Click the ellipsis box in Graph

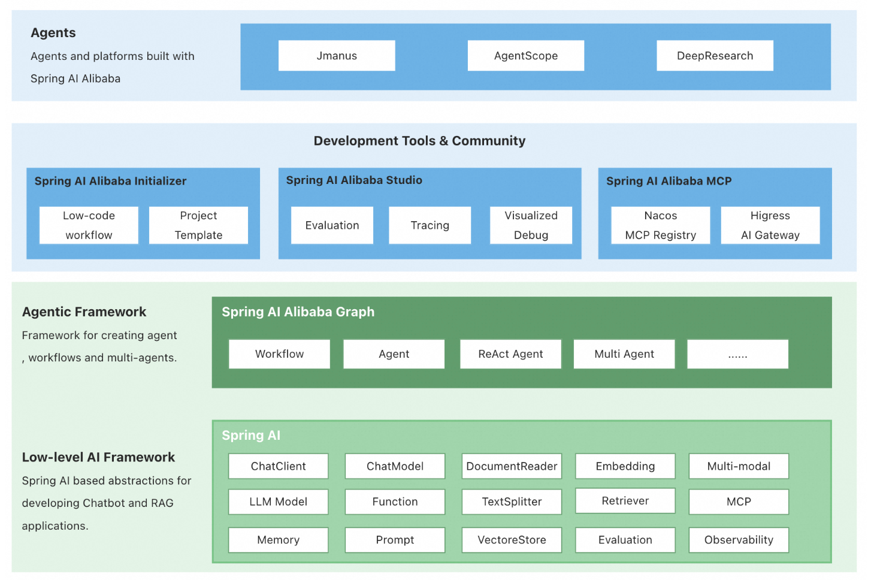point(737,354)
